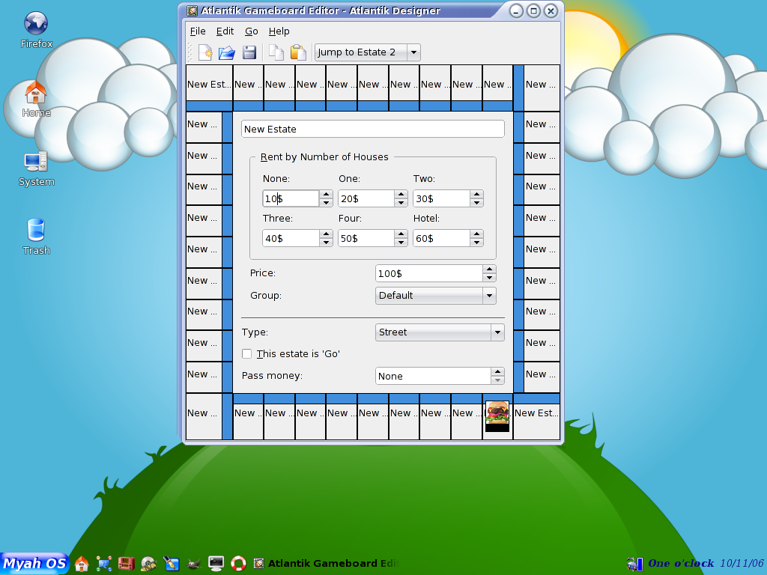Click the Atlantik window title bar icon
The width and height of the screenshot is (767, 575).
(x=192, y=10)
